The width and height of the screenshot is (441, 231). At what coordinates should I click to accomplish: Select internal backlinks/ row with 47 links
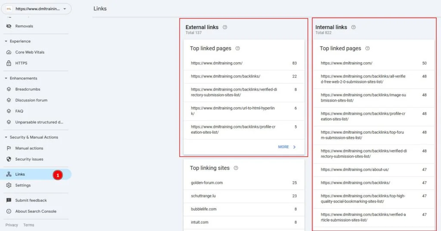click(x=374, y=183)
